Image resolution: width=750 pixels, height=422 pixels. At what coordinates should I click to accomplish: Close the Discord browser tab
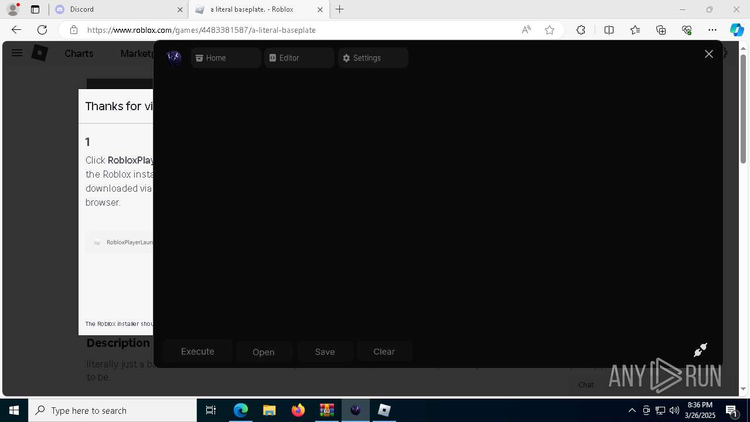(x=179, y=9)
